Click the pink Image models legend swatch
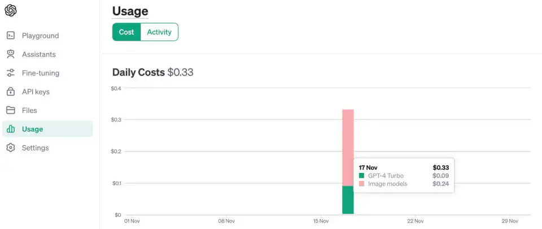This screenshot has width=542, height=229. tap(362, 184)
